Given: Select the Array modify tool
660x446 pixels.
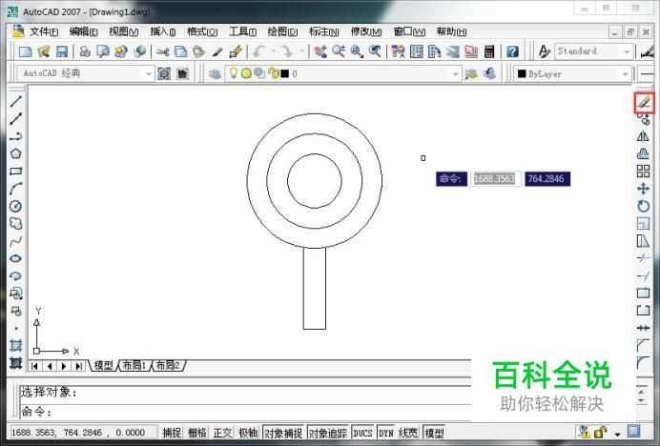Looking at the screenshot, I should click(x=643, y=172).
